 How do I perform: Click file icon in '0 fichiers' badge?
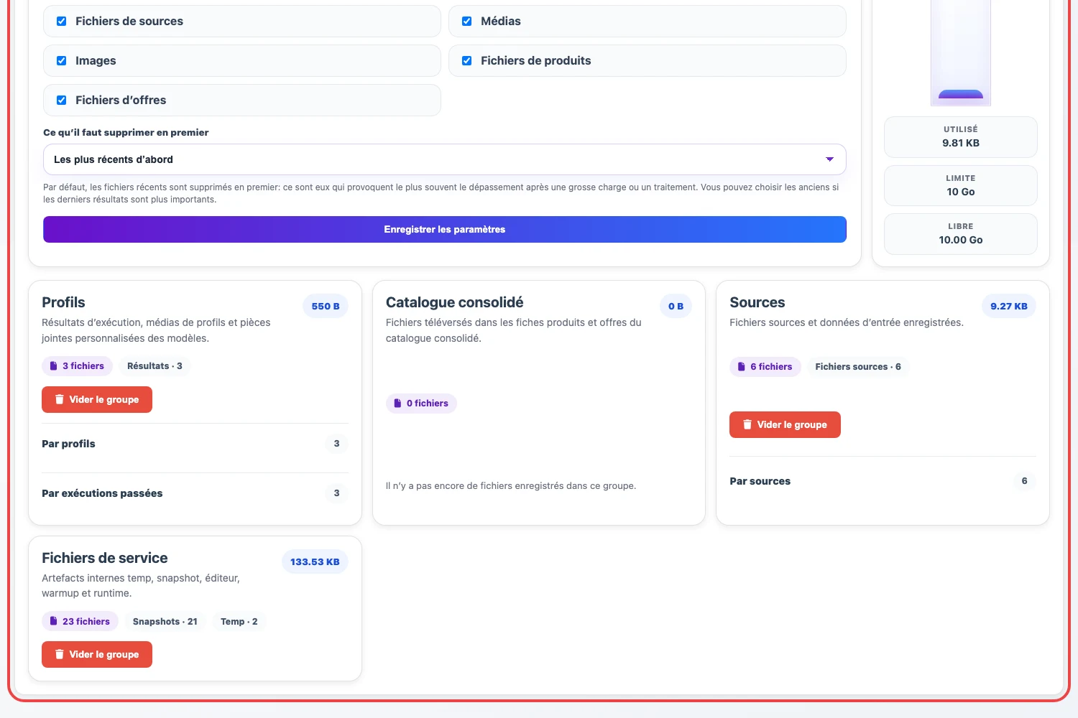tap(397, 404)
